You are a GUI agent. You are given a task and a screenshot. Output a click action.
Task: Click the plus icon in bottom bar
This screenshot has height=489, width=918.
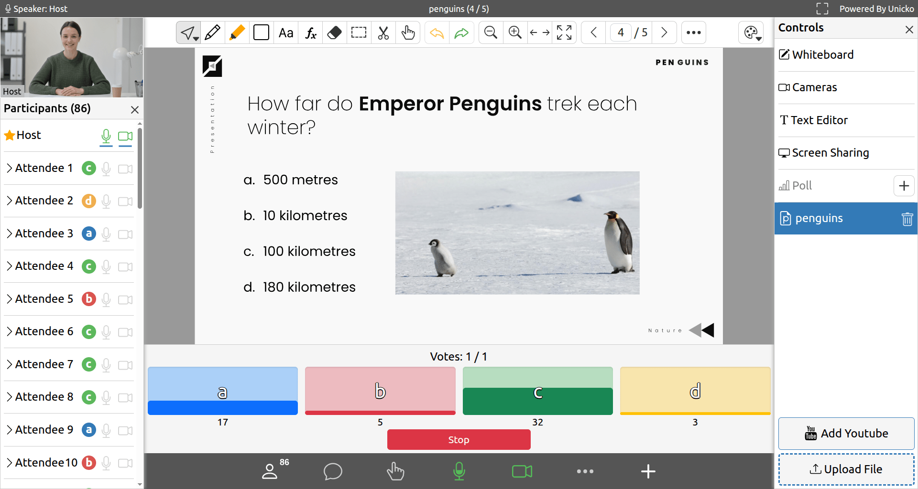pos(648,471)
